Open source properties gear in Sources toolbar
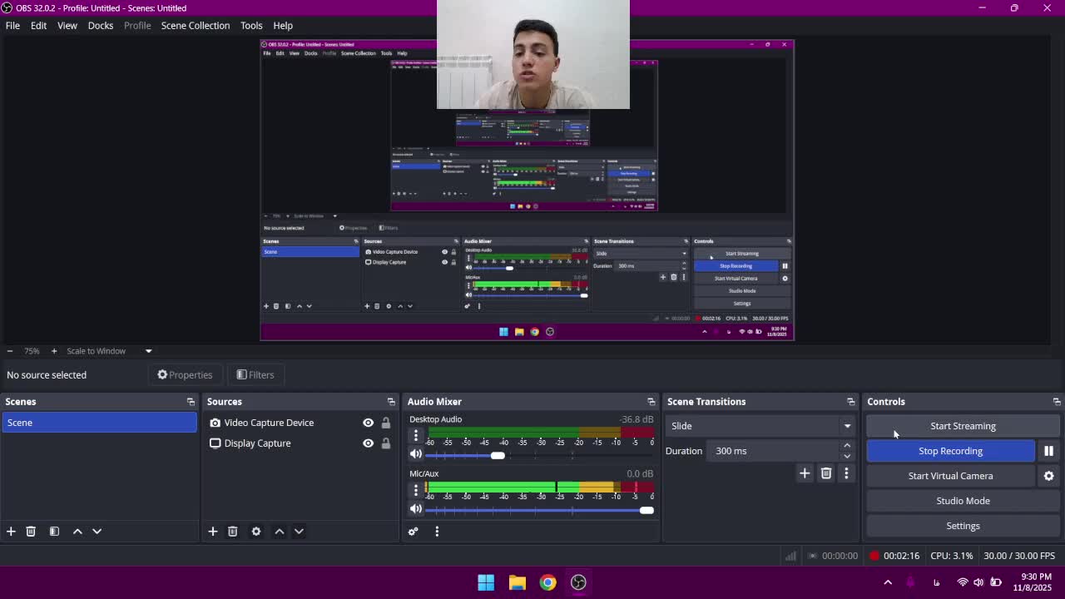Screen dimensions: 1065x599 pos(256,532)
